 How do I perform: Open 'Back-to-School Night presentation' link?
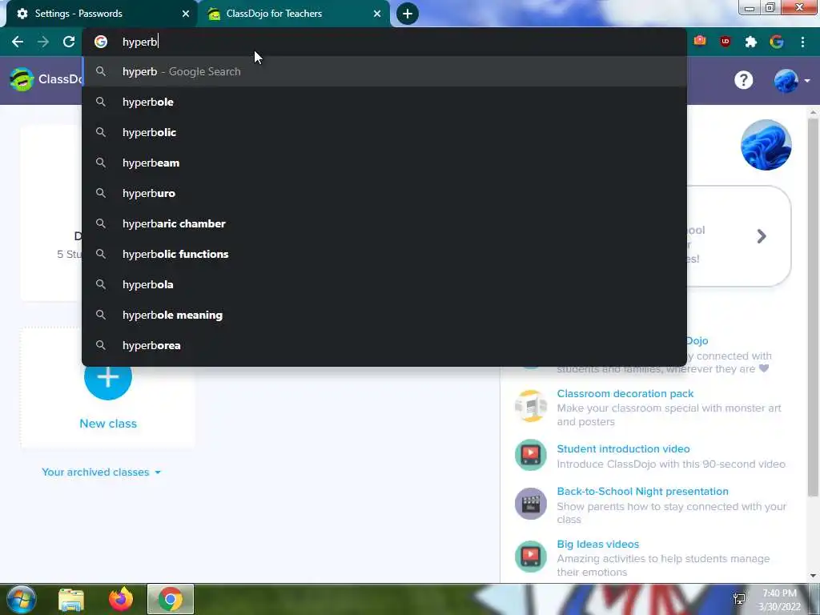click(642, 491)
